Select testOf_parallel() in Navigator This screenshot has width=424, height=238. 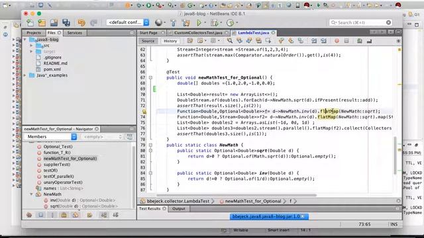59,177
